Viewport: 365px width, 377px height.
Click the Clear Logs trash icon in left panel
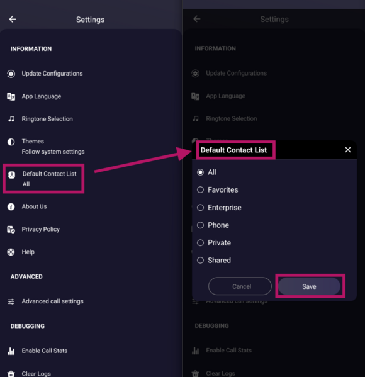point(11,374)
